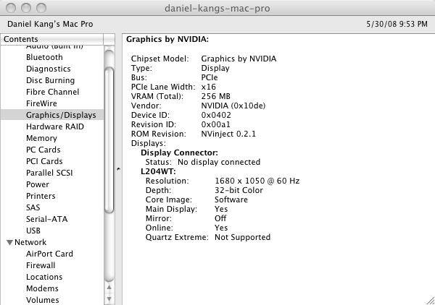
Task: Click the '0x00a1' Revision ID value
Action: click(x=215, y=124)
